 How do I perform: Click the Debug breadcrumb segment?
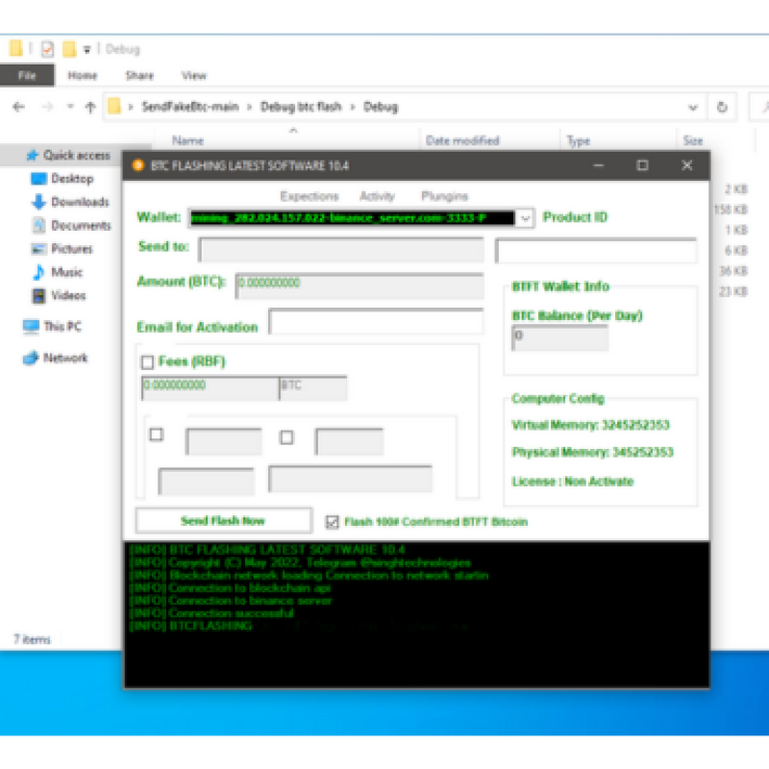pyautogui.click(x=381, y=107)
